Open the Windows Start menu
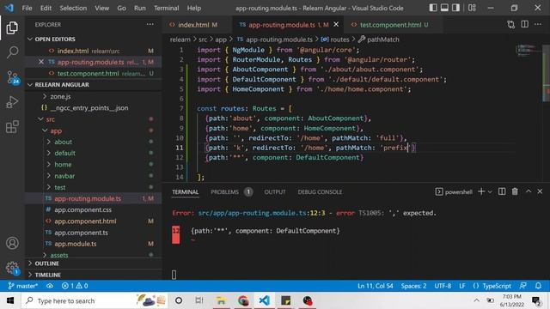550x309 pixels. coord(10,300)
